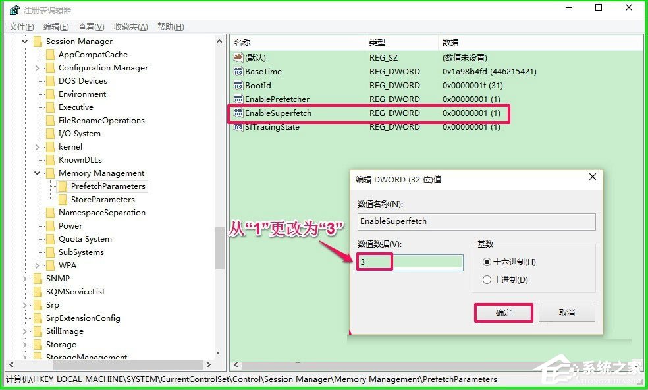The width and height of the screenshot is (648, 390).
Task: Click the 取消 button
Action: tap(566, 313)
